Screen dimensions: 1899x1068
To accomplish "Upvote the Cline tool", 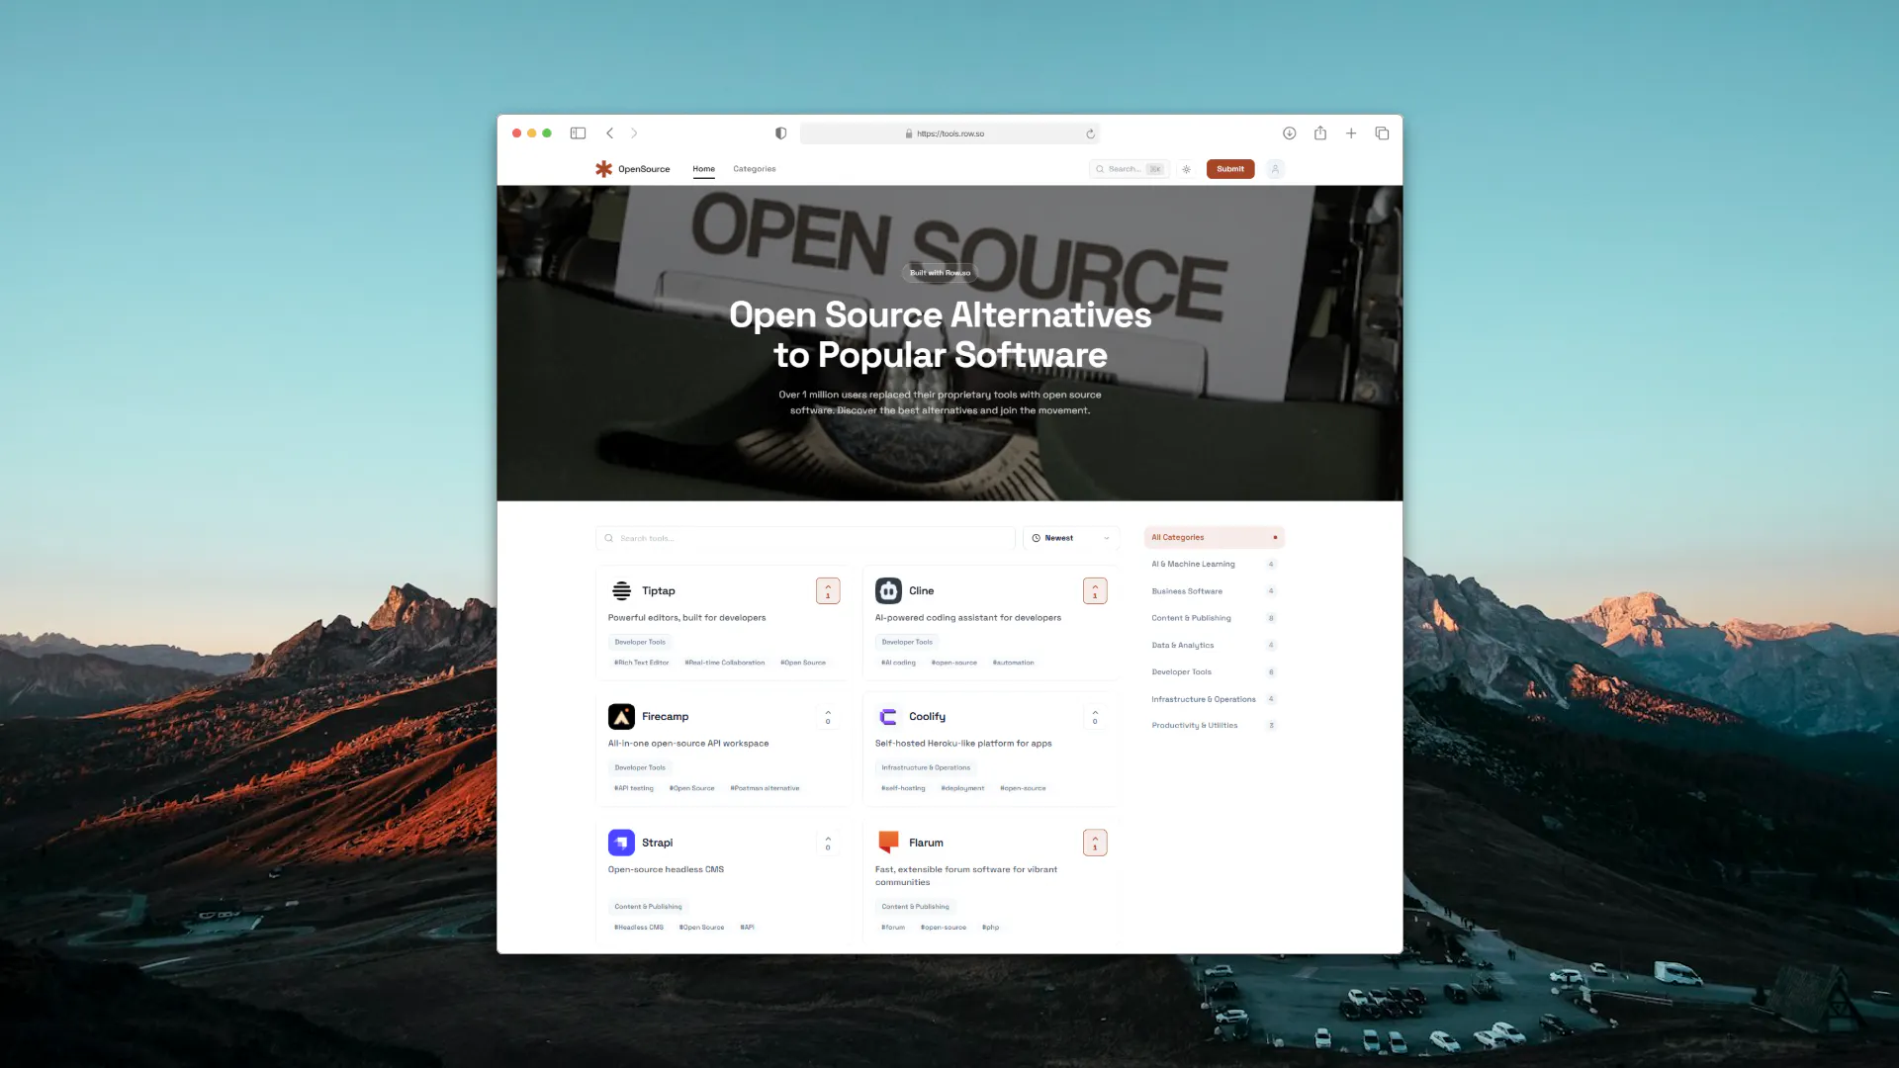I will click(1095, 591).
